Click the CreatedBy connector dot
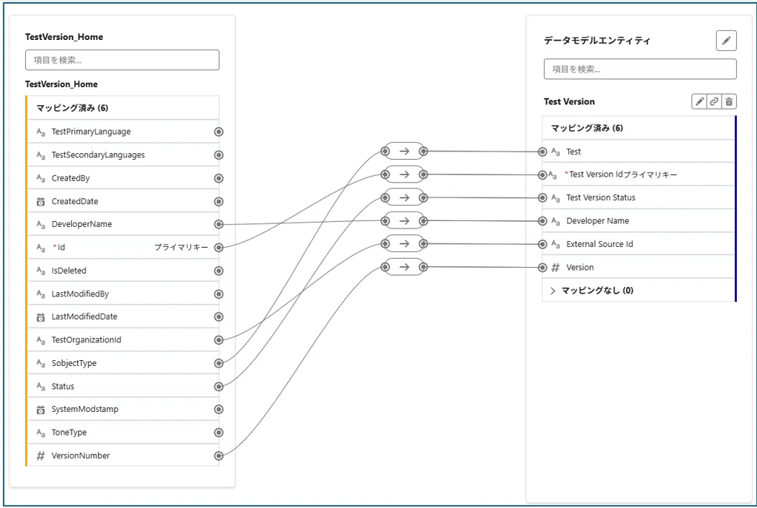The height and width of the screenshot is (508, 757). coord(219,178)
